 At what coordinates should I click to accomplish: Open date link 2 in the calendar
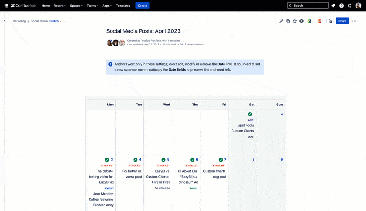[x=282, y=114]
